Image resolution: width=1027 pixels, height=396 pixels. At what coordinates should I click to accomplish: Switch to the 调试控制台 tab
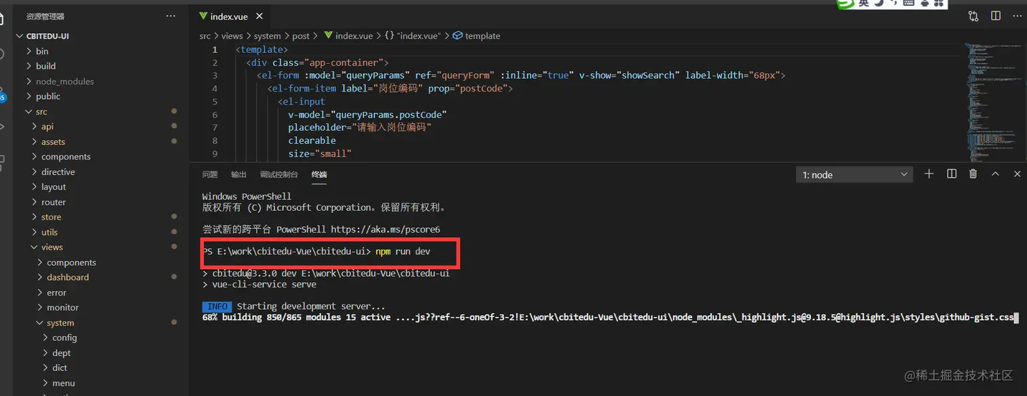click(x=278, y=174)
